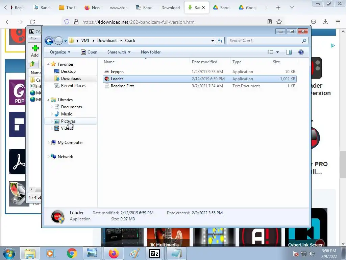Open File menu in 7-Zip window
This screenshot has width=346, height=260.
pos(33,39)
